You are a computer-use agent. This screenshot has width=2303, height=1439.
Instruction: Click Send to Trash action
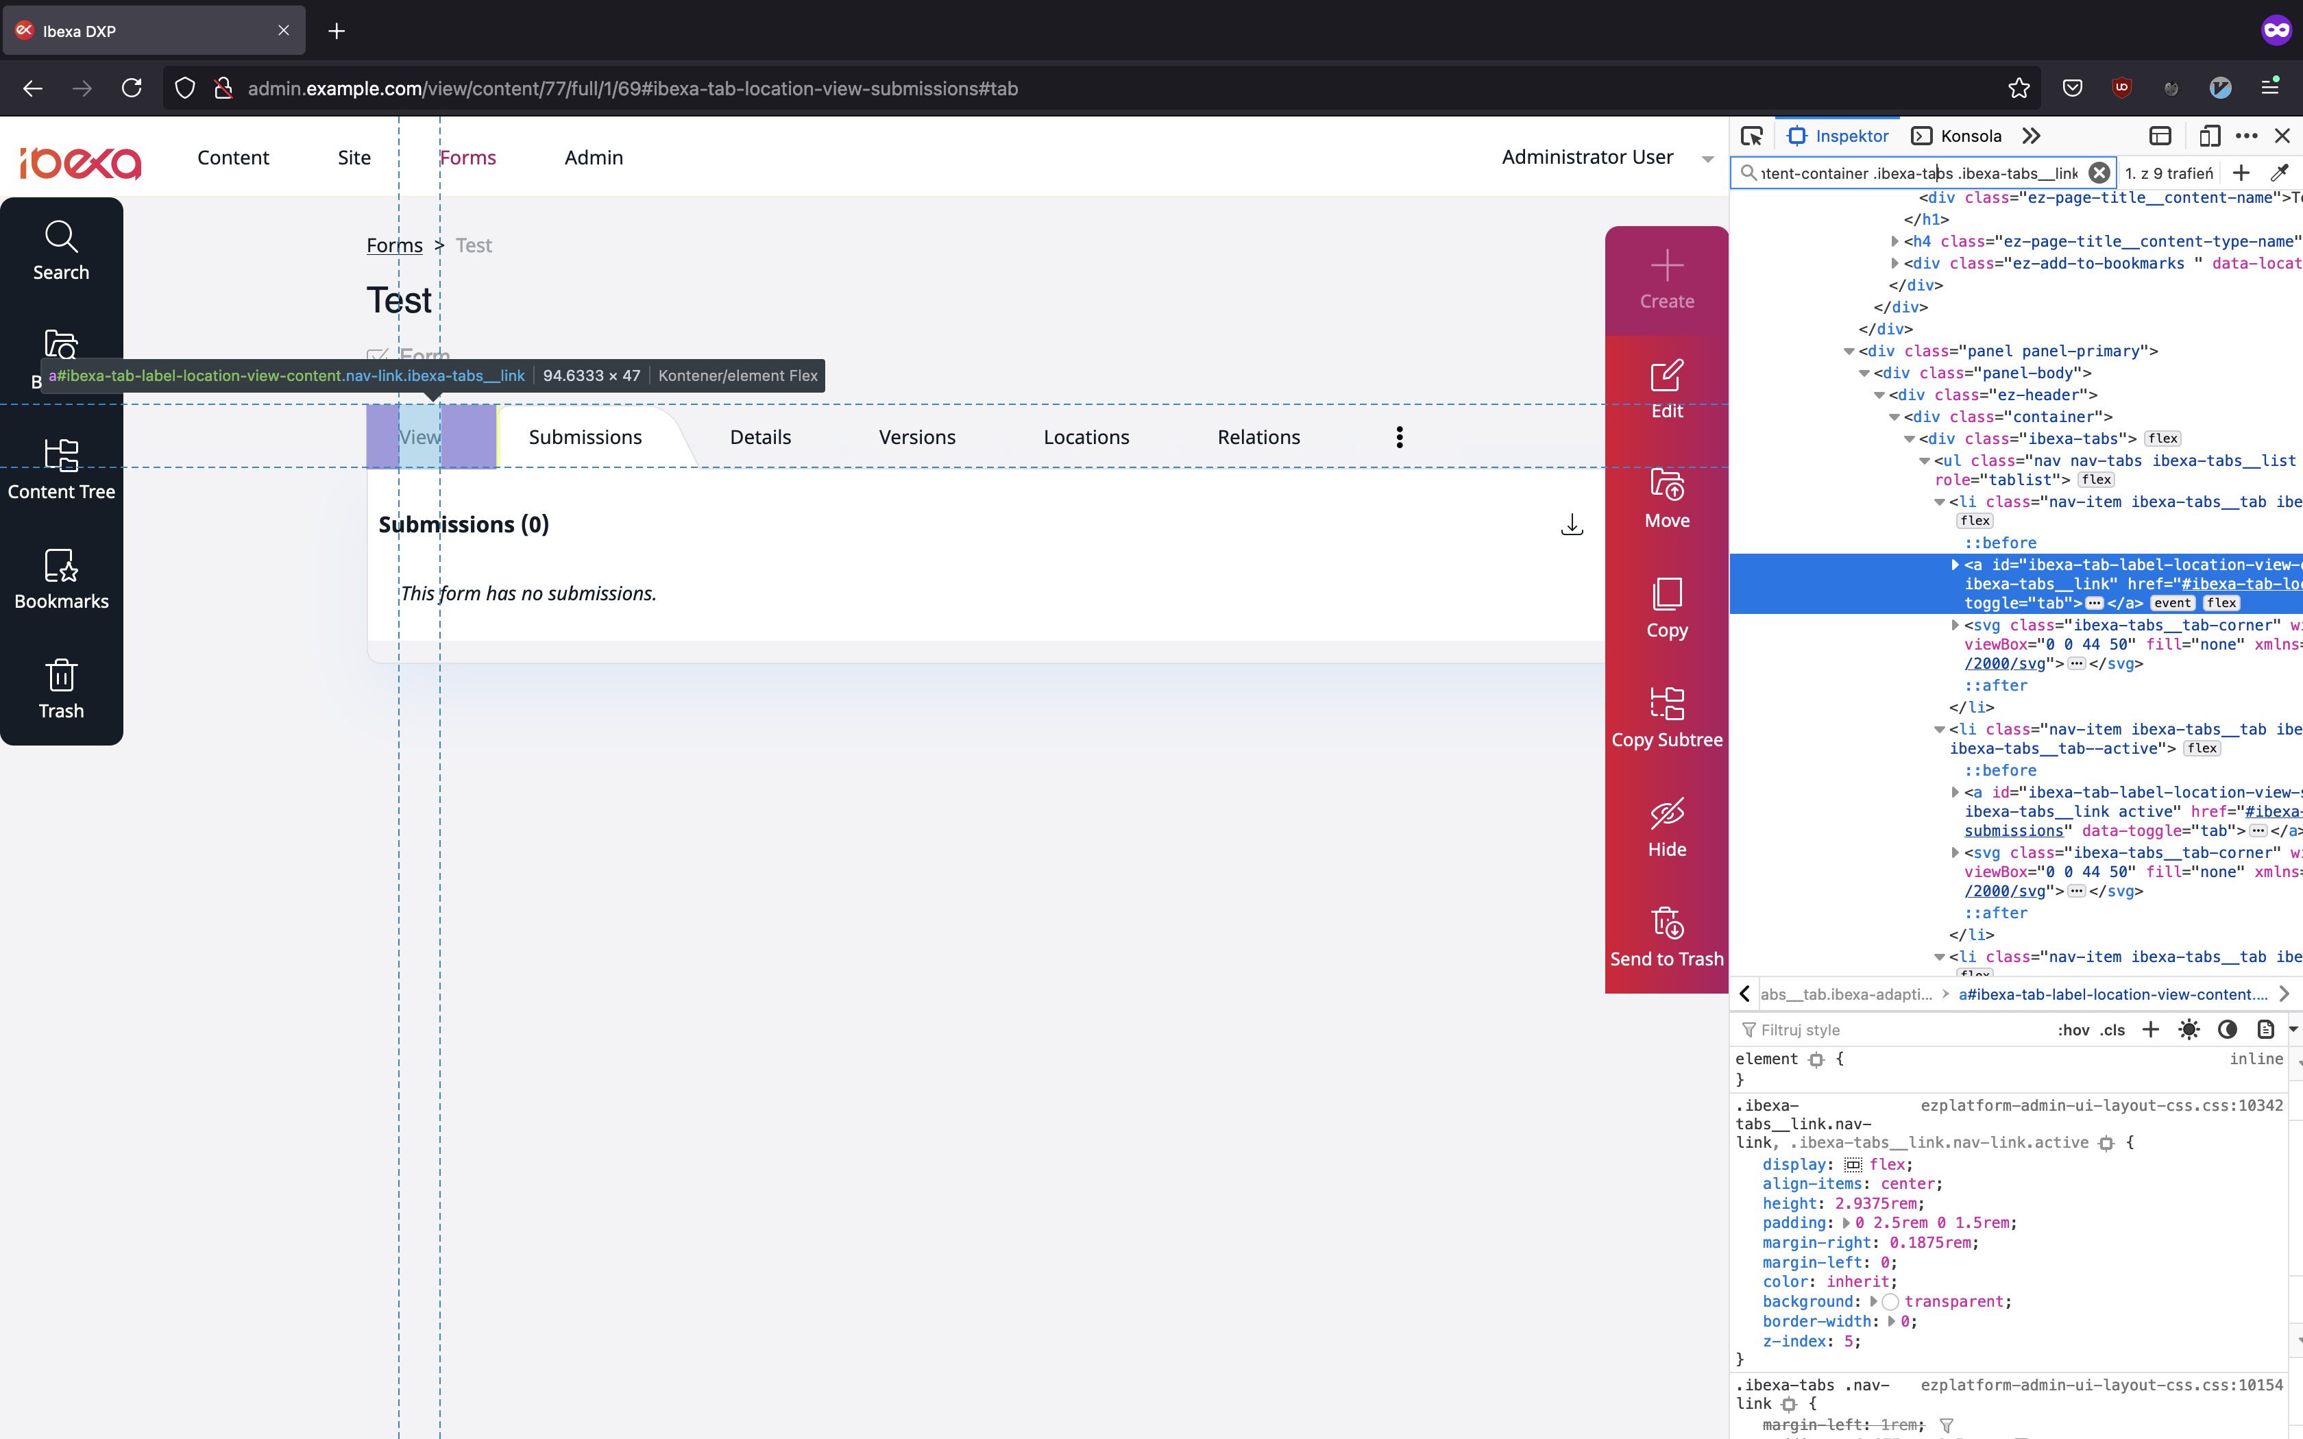tap(1666, 937)
